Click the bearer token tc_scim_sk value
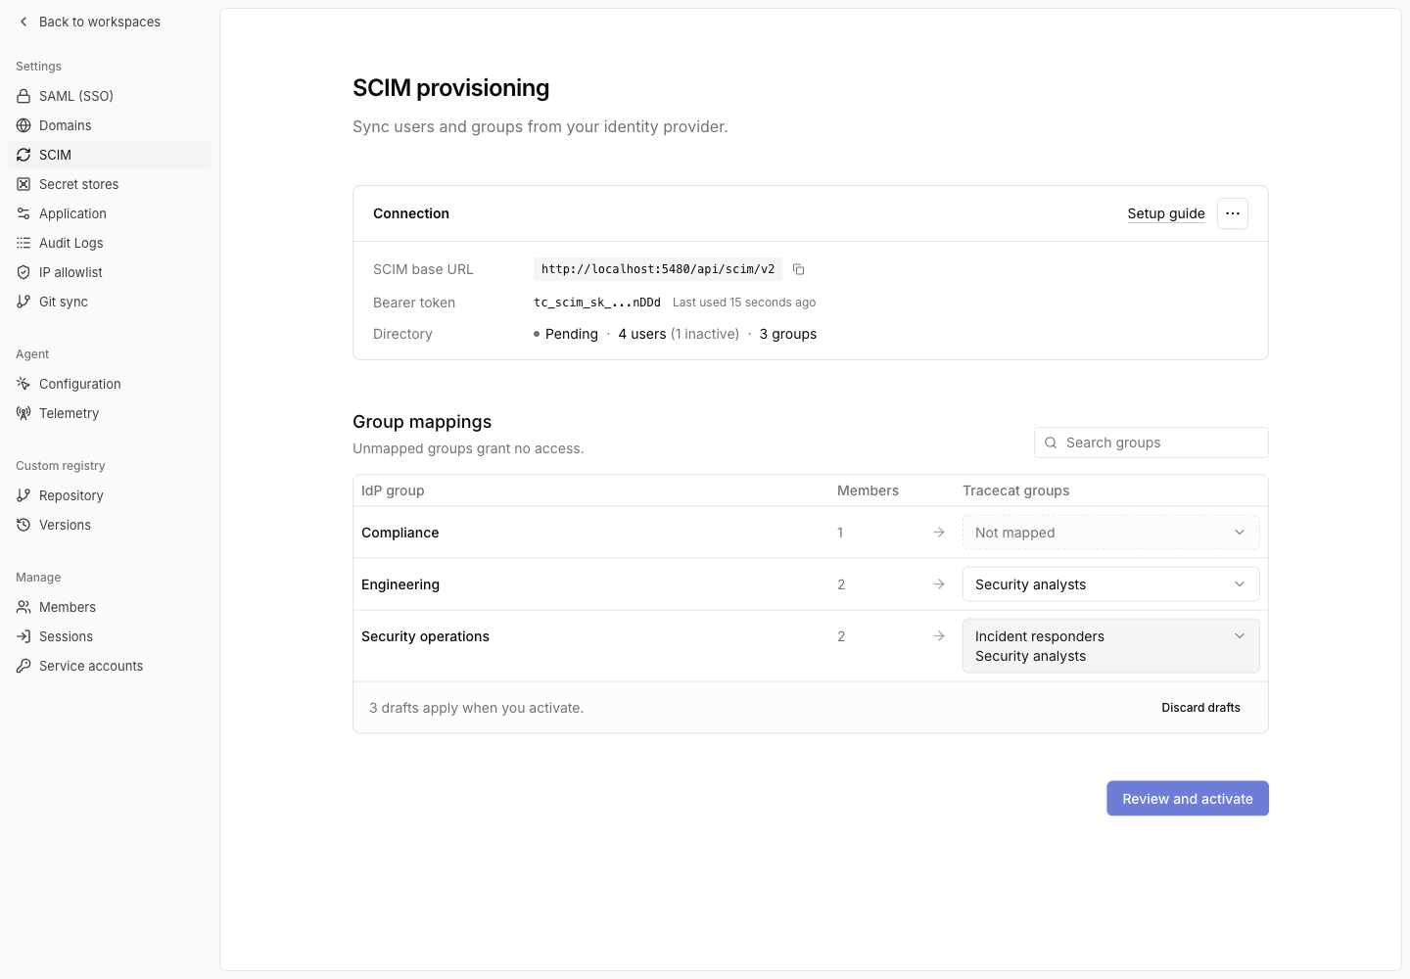This screenshot has width=1410, height=979. click(x=597, y=303)
